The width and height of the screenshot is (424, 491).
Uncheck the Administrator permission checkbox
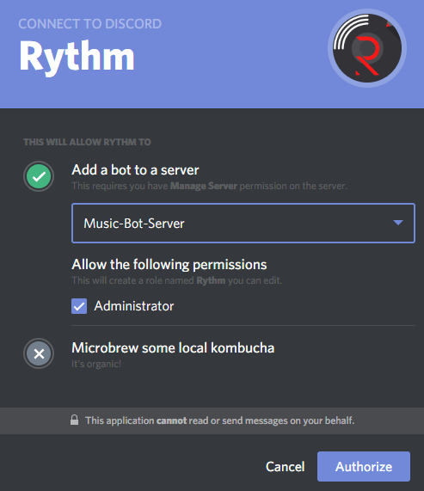coord(79,306)
